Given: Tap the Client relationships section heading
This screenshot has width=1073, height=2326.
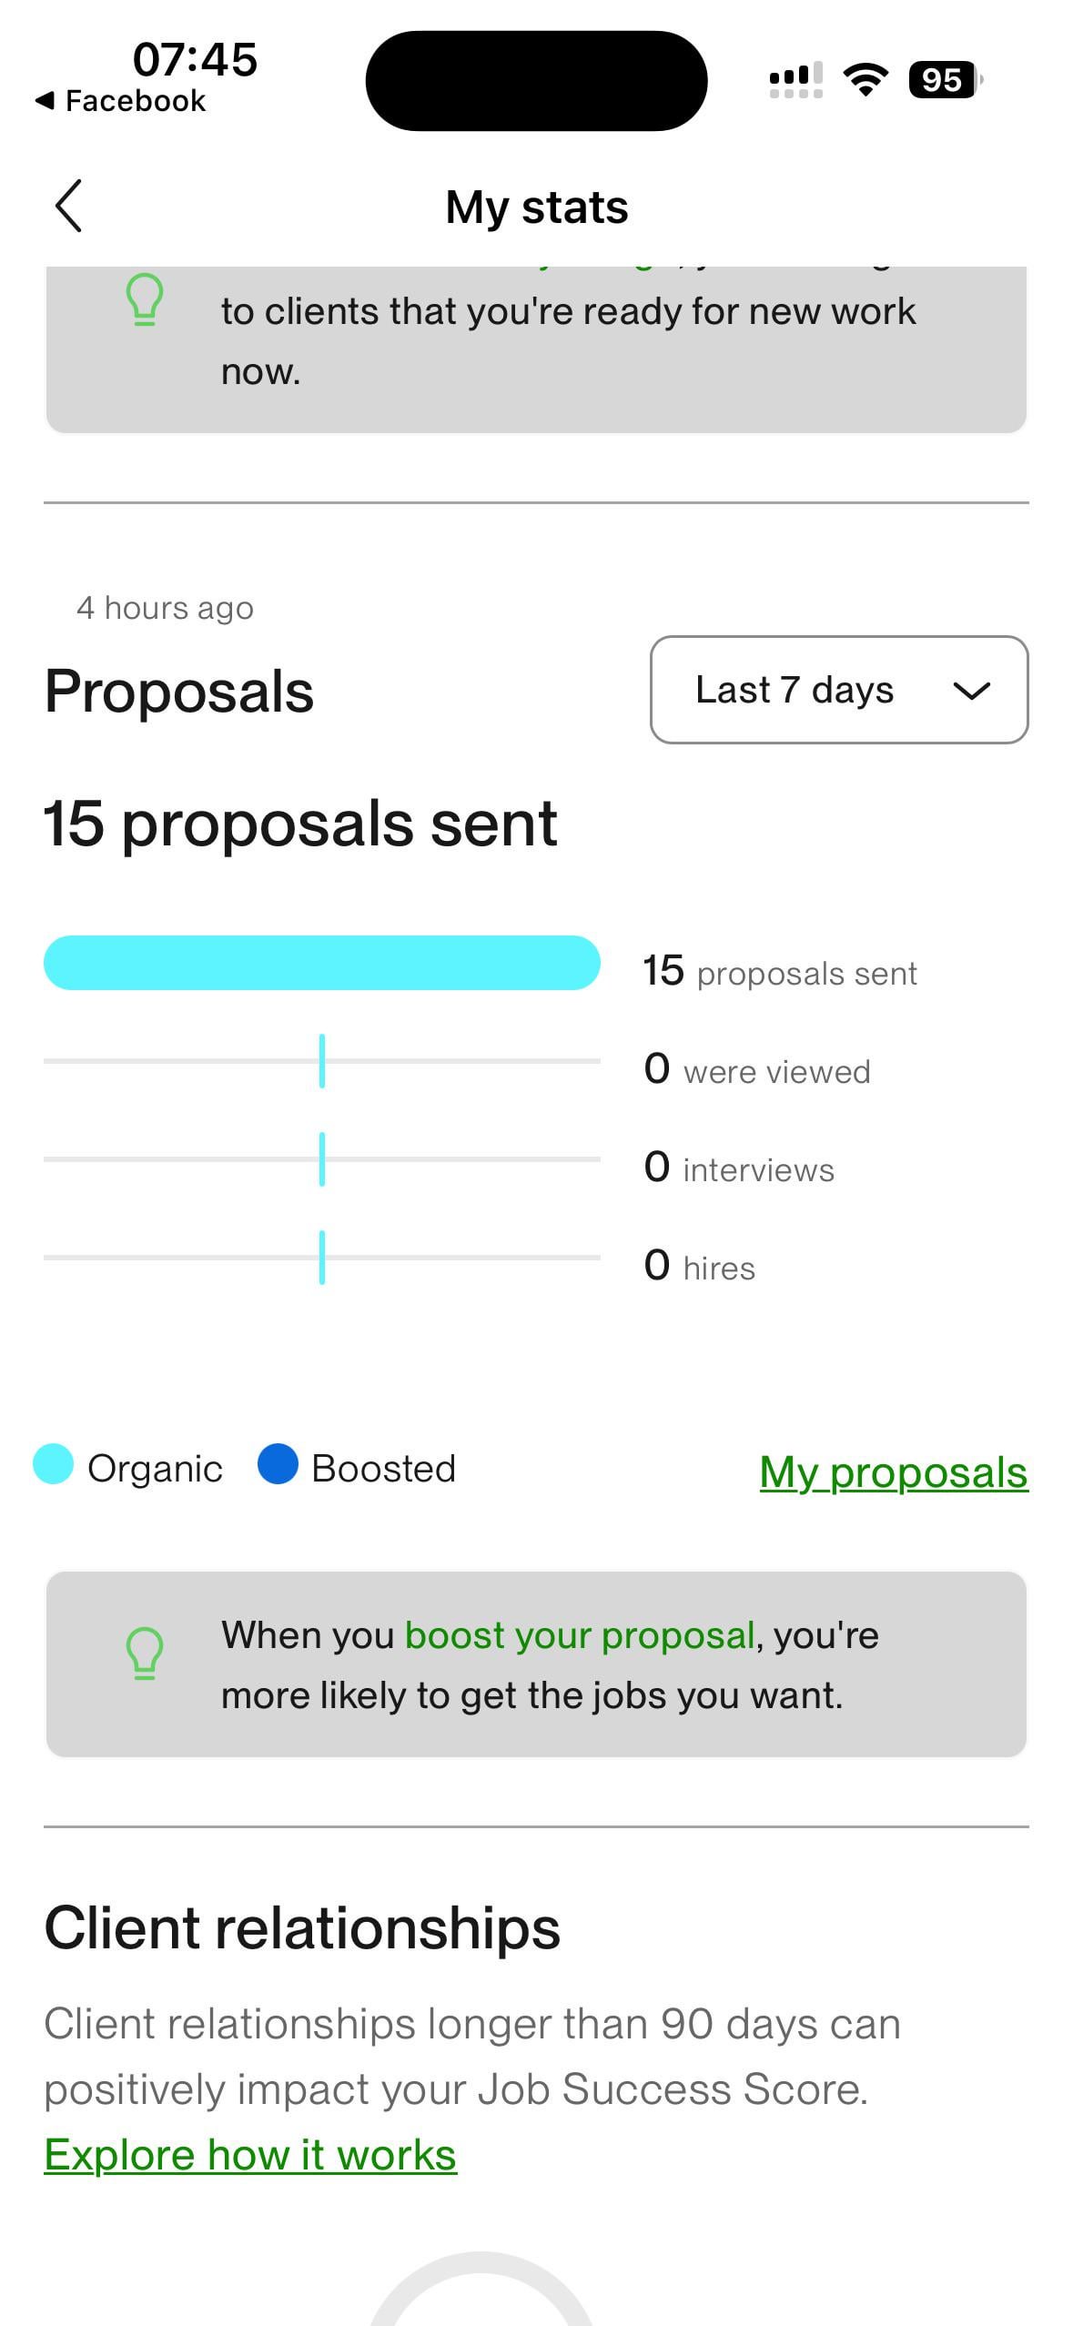Looking at the screenshot, I should [302, 1927].
